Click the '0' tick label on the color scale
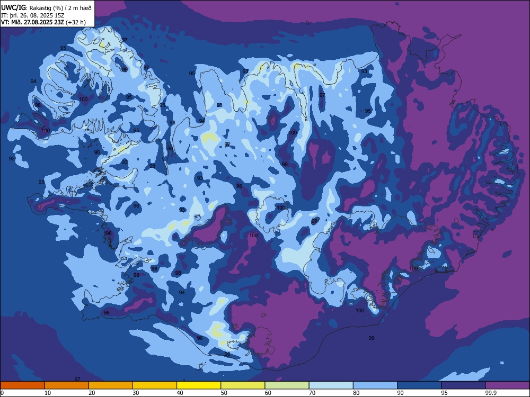This screenshot has width=530, height=397. (2, 393)
